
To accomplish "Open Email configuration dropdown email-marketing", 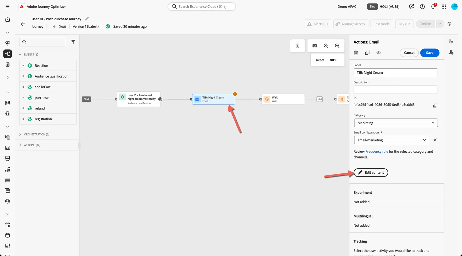I will pyautogui.click(x=392, y=140).
